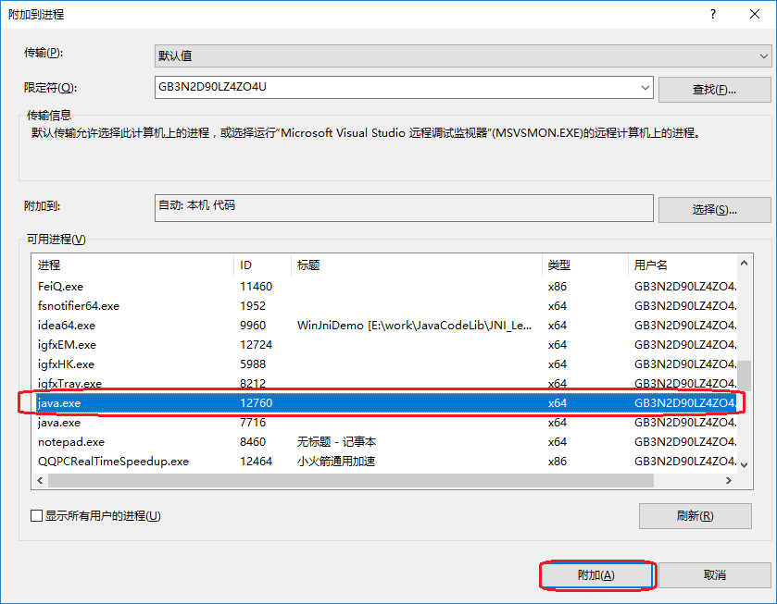Viewport: 777px width, 604px height.
Task: Select java.exe with ID 12760
Action: point(384,403)
